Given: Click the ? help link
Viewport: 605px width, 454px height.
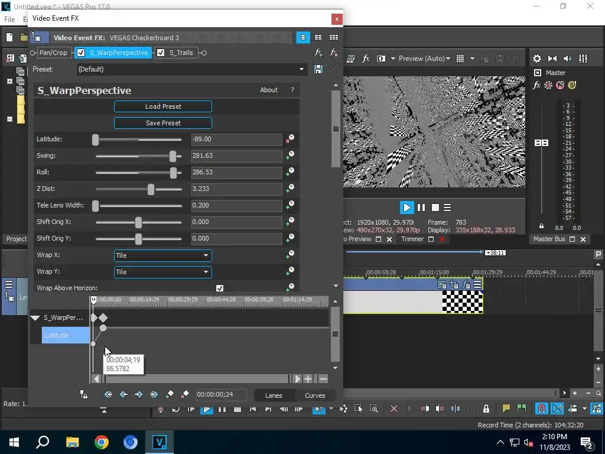Looking at the screenshot, I should (292, 90).
